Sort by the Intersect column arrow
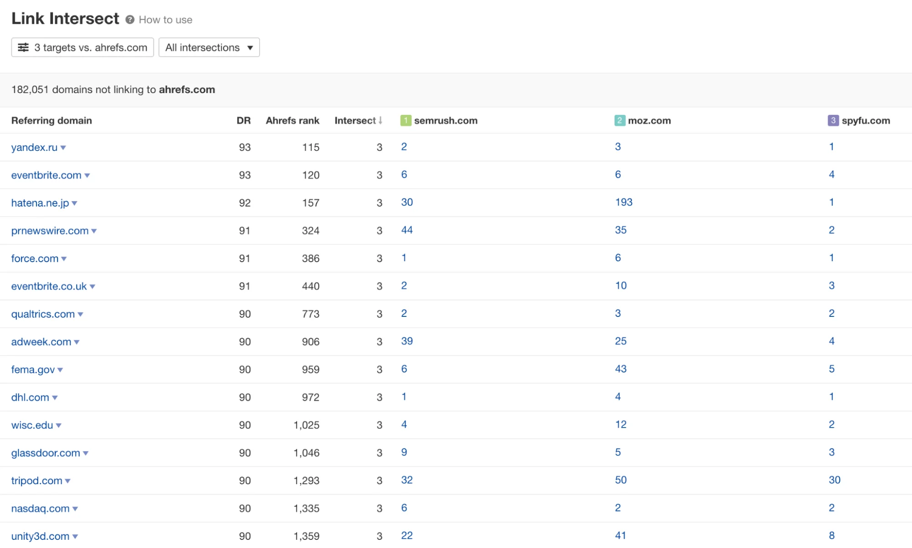The height and width of the screenshot is (548, 912). pyautogui.click(x=380, y=120)
